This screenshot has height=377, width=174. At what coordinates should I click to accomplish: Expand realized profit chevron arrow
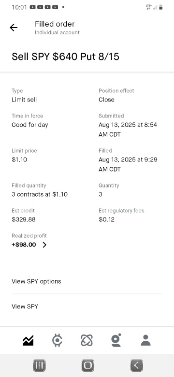click(x=44, y=245)
